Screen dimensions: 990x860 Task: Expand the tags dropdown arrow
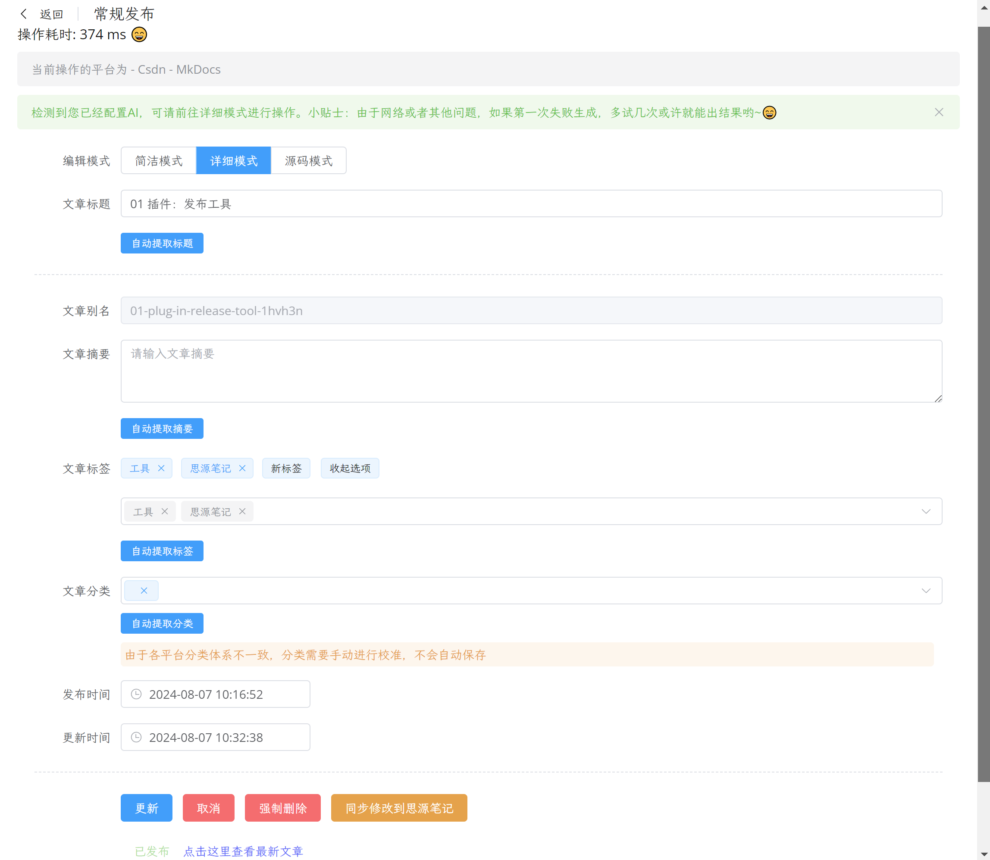(x=926, y=511)
